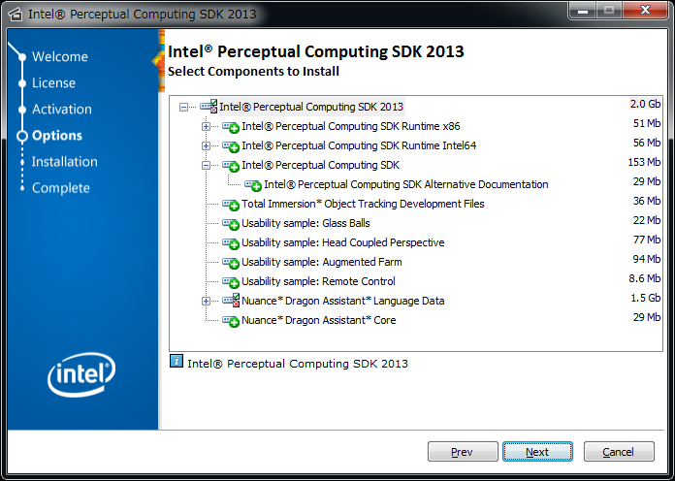Expand the SDK Runtime Intel64 node
The image size is (675, 481).
pyautogui.click(x=206, y=145)
